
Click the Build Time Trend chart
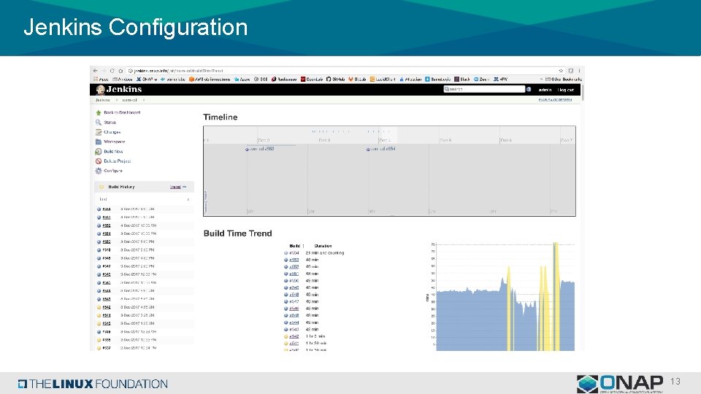[x=501, y=297]
